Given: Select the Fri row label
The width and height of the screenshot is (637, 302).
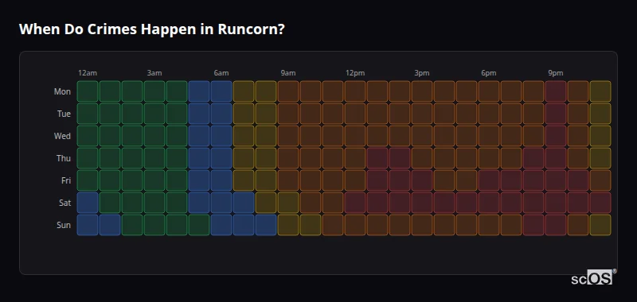Looking at the screenshot, I should point(66,180).
